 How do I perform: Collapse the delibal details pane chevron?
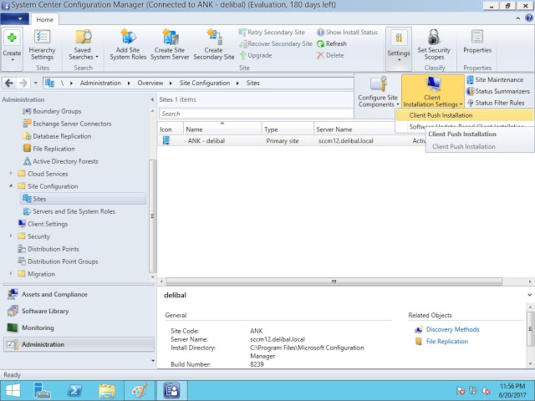click(x=529, y=295)
